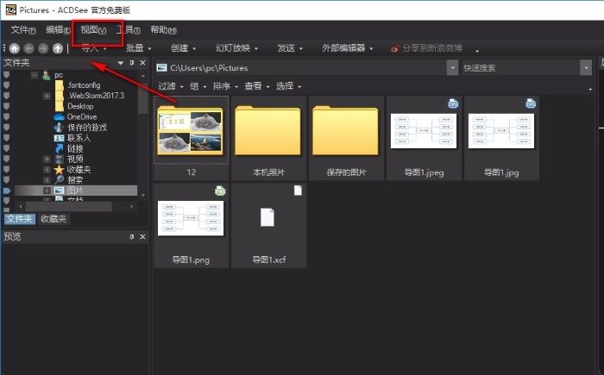This screenshot has height=375, width=604.
Task: Toggle Easy-Select marker beside 视频 row
Action: [7, 159]
